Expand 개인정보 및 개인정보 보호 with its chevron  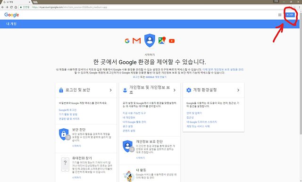coord(175,90)
